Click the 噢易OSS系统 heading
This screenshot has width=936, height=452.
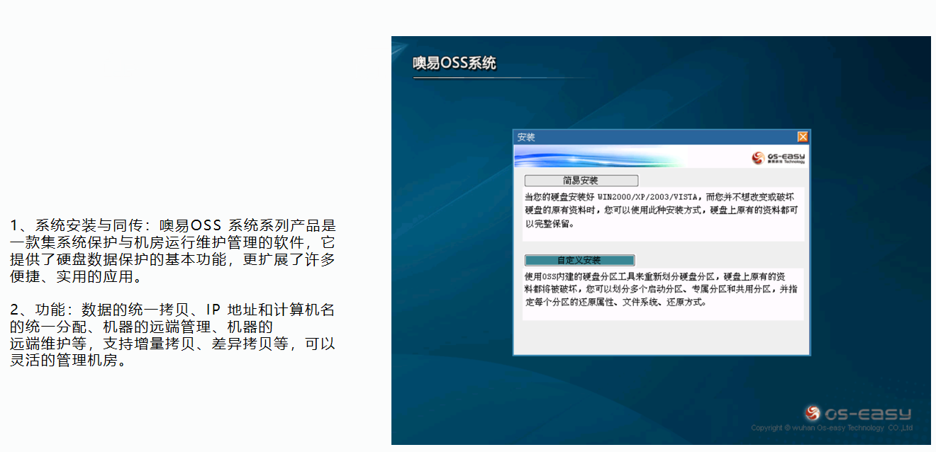tap(455, 63)
